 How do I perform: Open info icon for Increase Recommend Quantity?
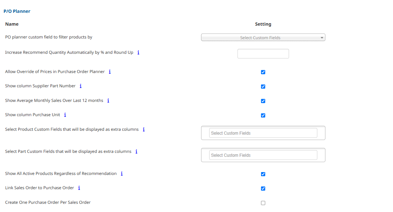click(x=138, y=52)
